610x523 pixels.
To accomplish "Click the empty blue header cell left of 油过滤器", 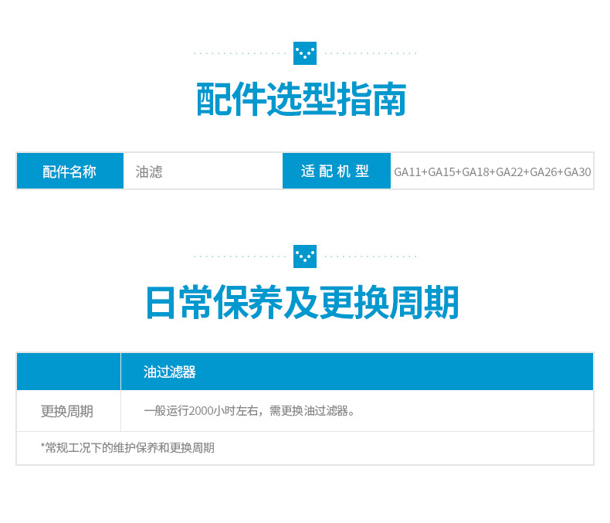I will 69,372.
